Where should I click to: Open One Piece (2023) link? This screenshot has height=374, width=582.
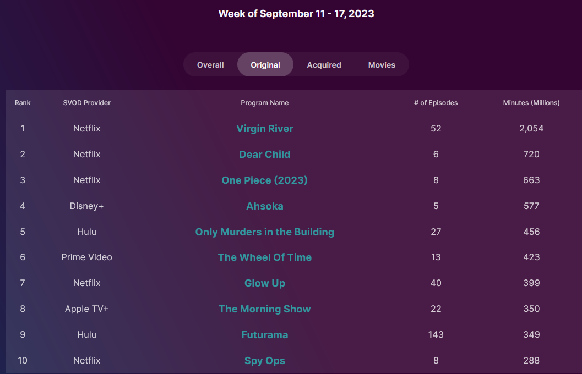pyautogui.click(x=264, y=180)
